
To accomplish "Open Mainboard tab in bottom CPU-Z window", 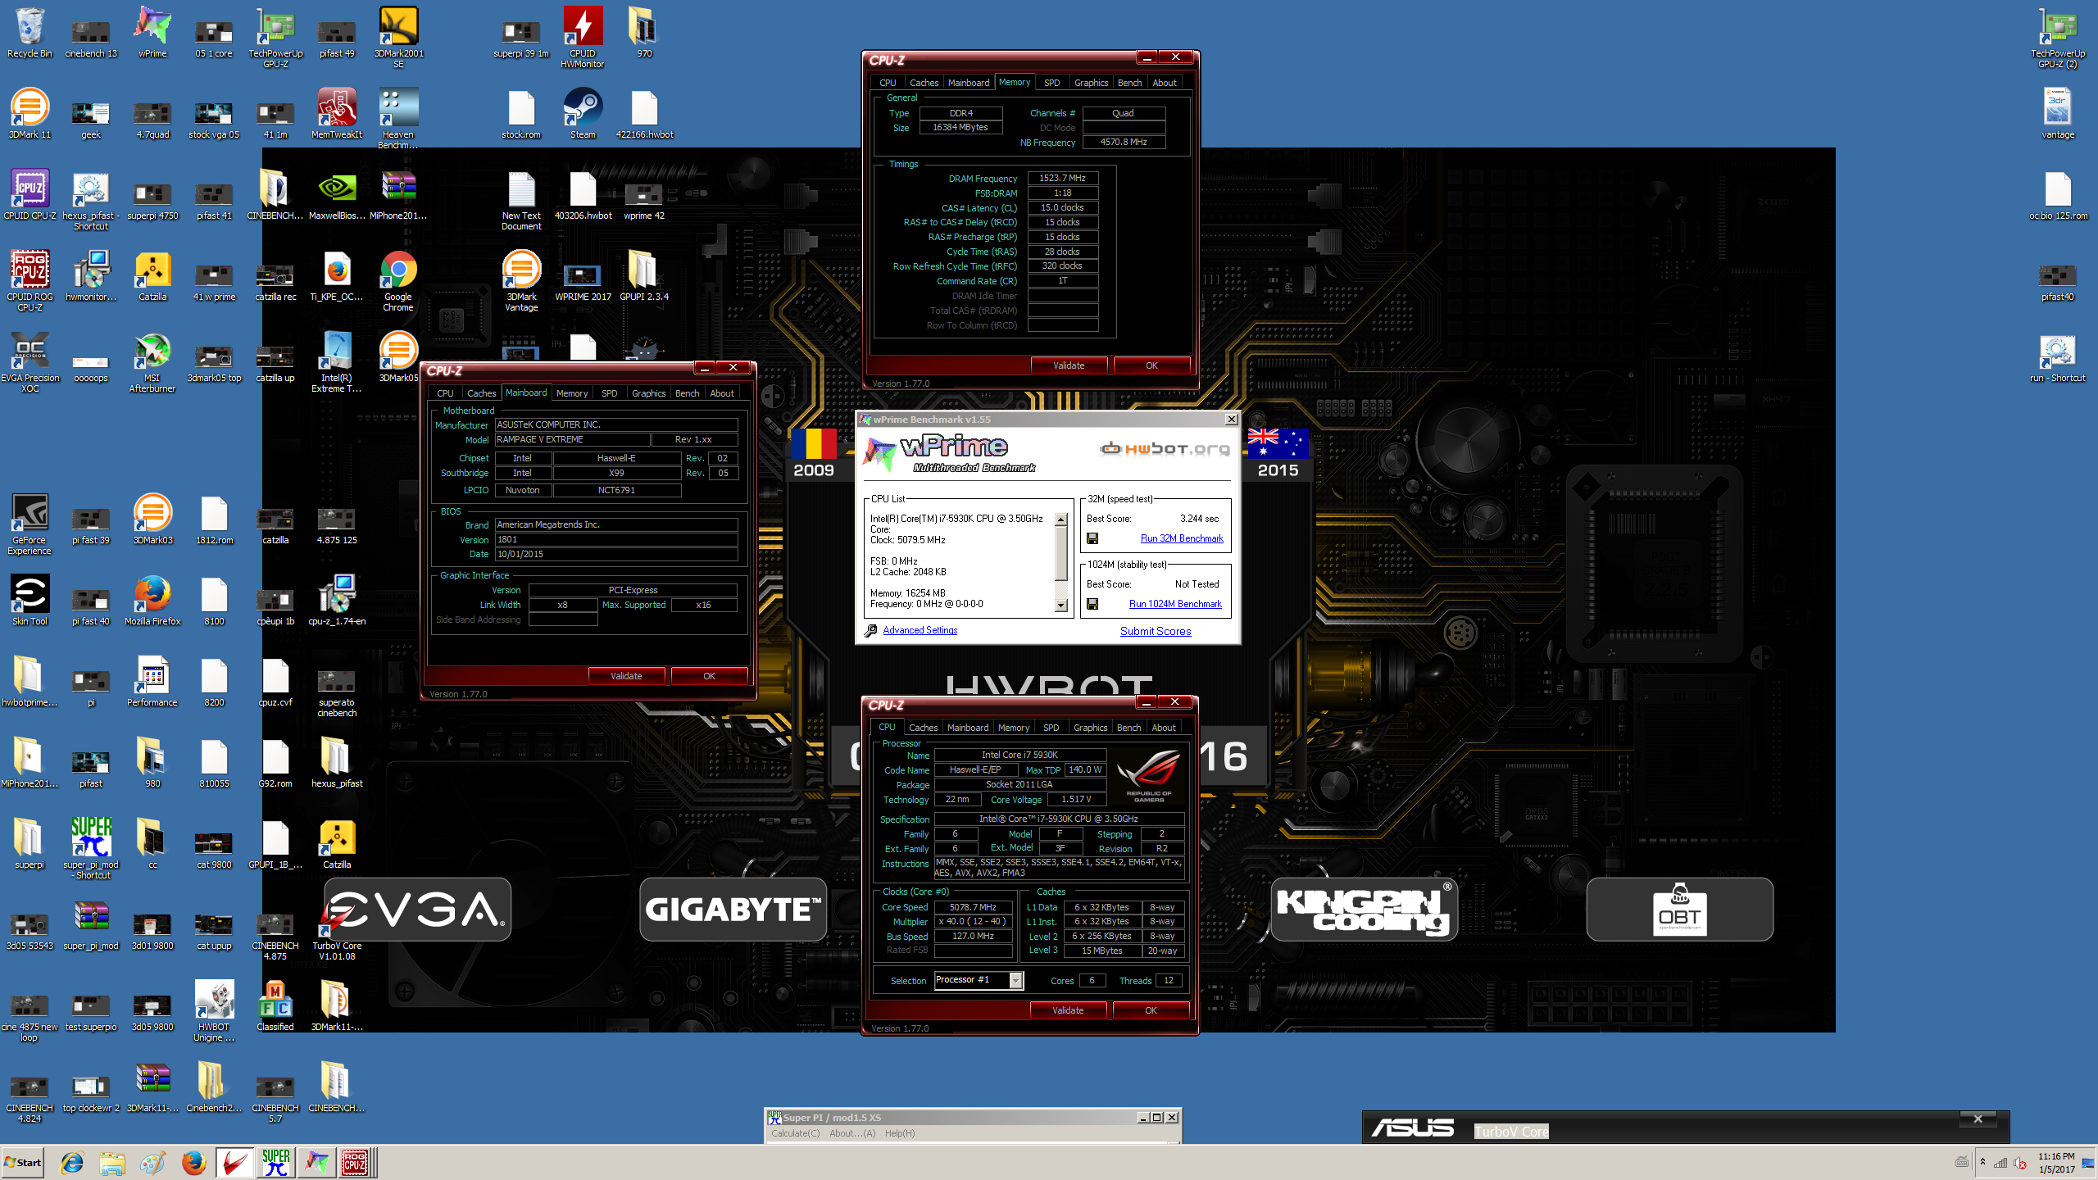I will pyautogui.click(x=967, y=728).
